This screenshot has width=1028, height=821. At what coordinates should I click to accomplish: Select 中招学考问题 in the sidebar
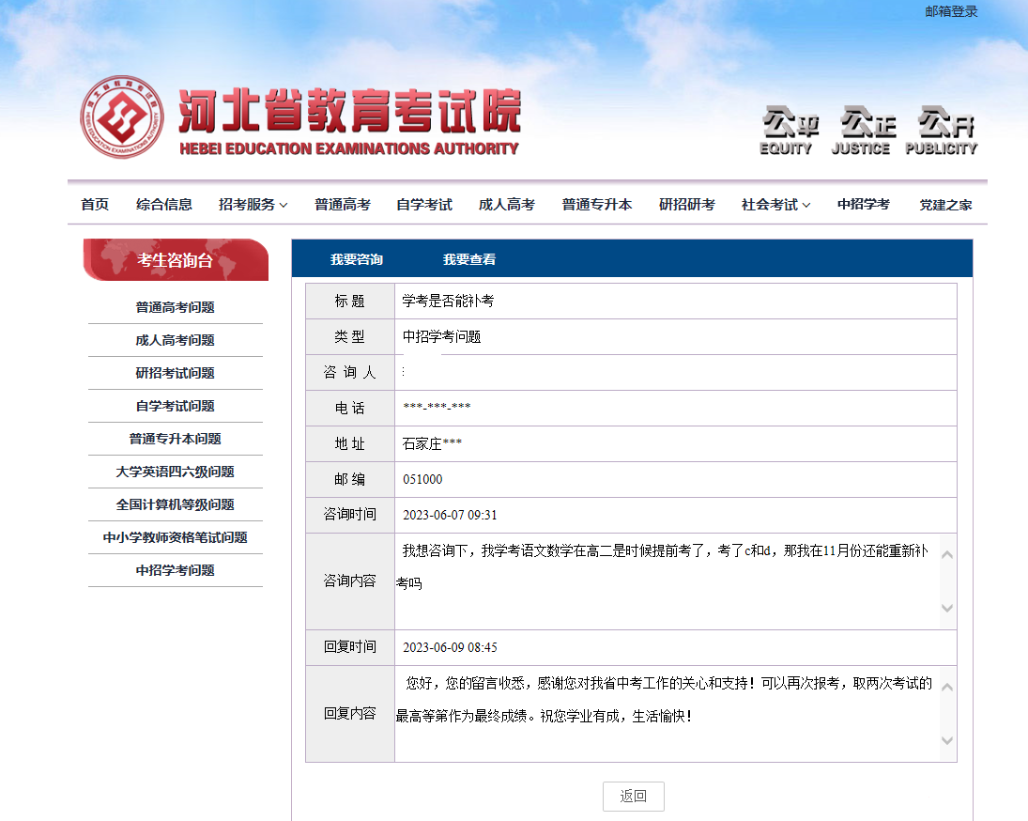pyautogui.click(x=175, y=570)
